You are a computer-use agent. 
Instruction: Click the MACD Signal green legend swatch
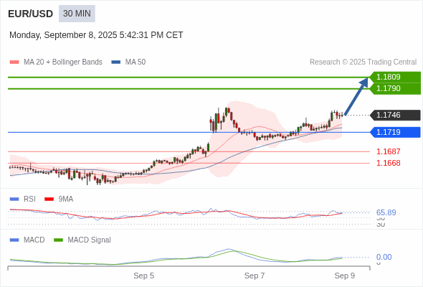(x=58, y=240)
